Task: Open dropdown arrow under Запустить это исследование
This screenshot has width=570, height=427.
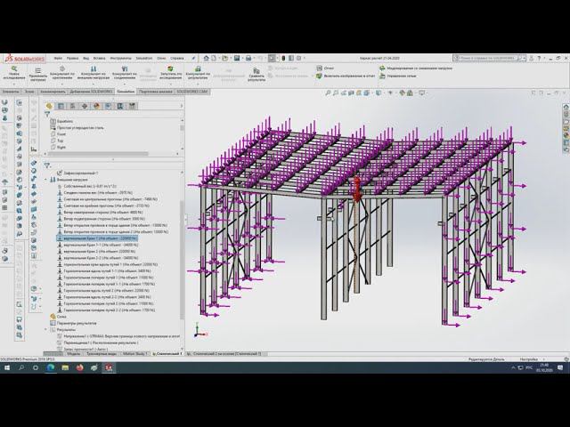Action: pos(170,84)
